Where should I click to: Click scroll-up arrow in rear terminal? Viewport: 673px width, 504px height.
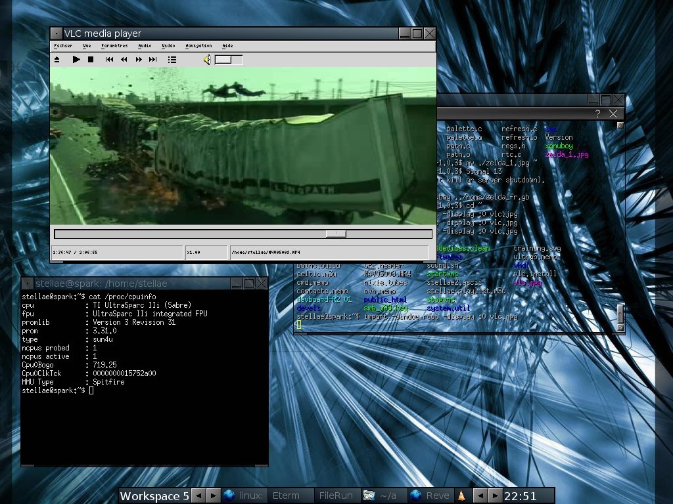[x=620, y=125]
